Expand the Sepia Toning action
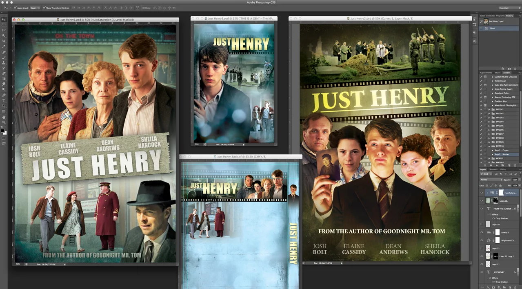This screenshot has width=522, height=289. pos(492,89)
